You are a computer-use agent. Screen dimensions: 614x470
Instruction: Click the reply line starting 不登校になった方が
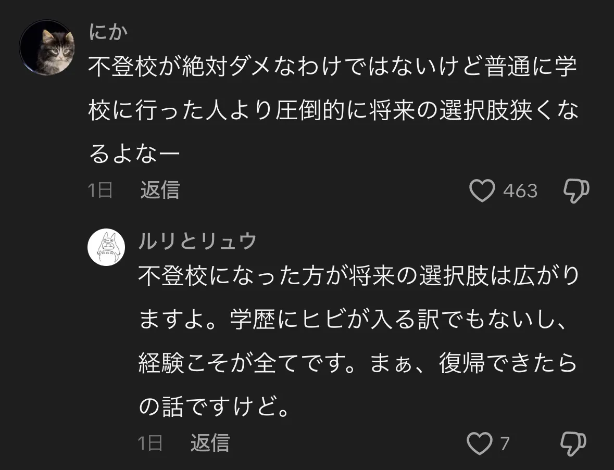[x=359, y=276]
